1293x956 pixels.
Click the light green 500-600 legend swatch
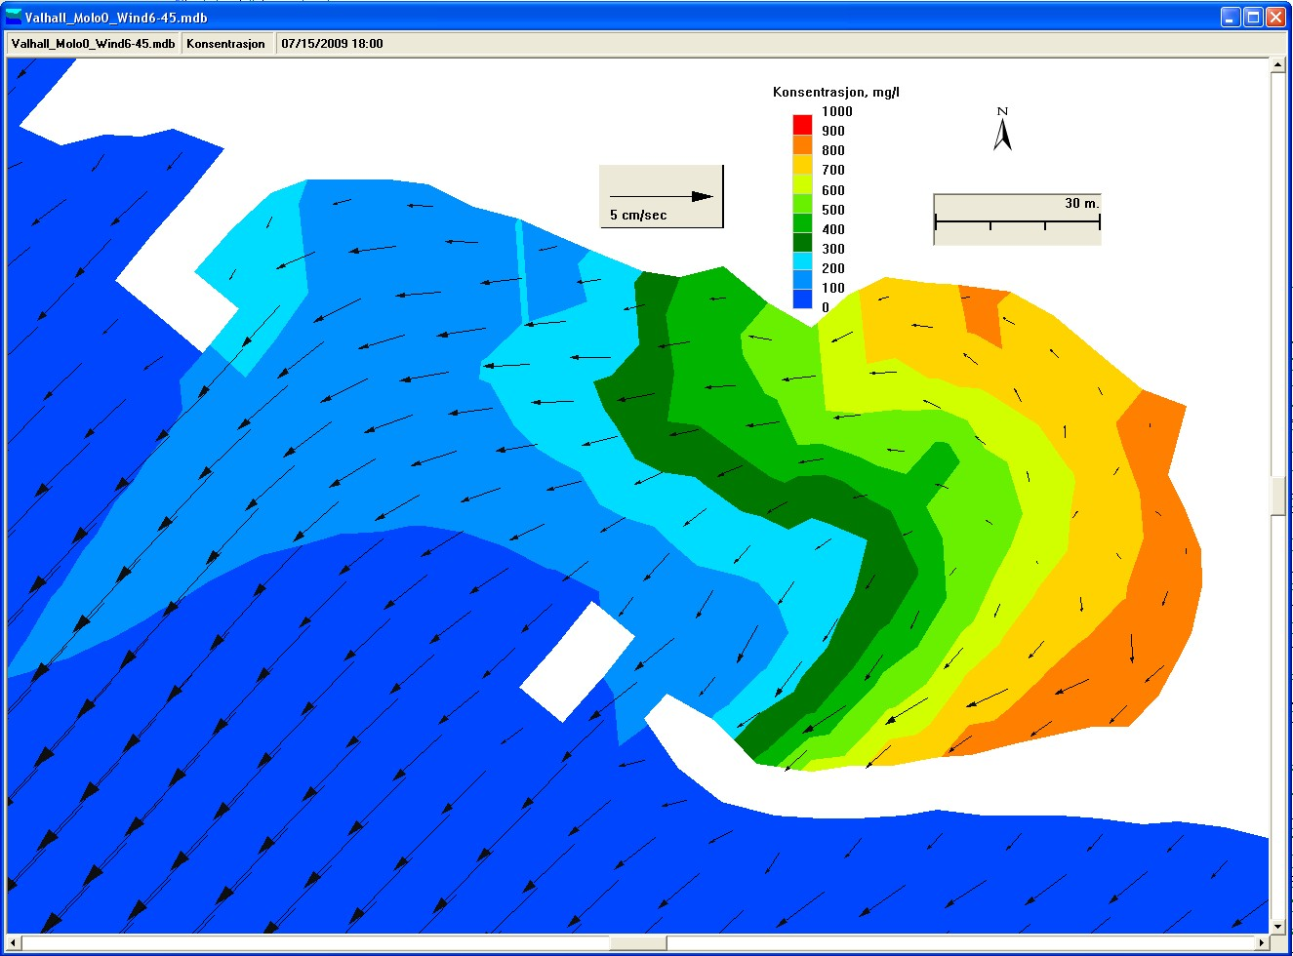802,202
